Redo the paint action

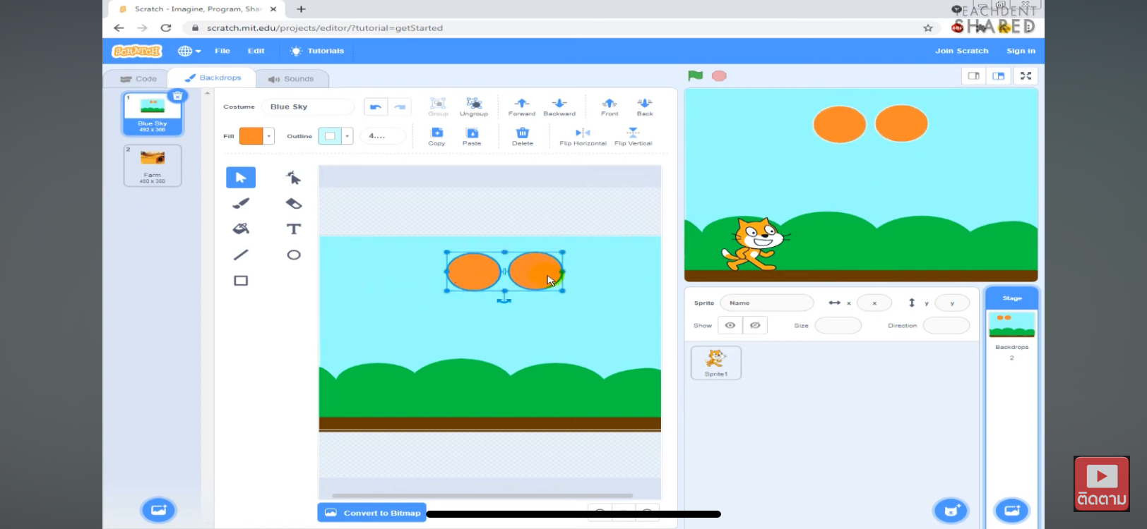tap(400, 107)
